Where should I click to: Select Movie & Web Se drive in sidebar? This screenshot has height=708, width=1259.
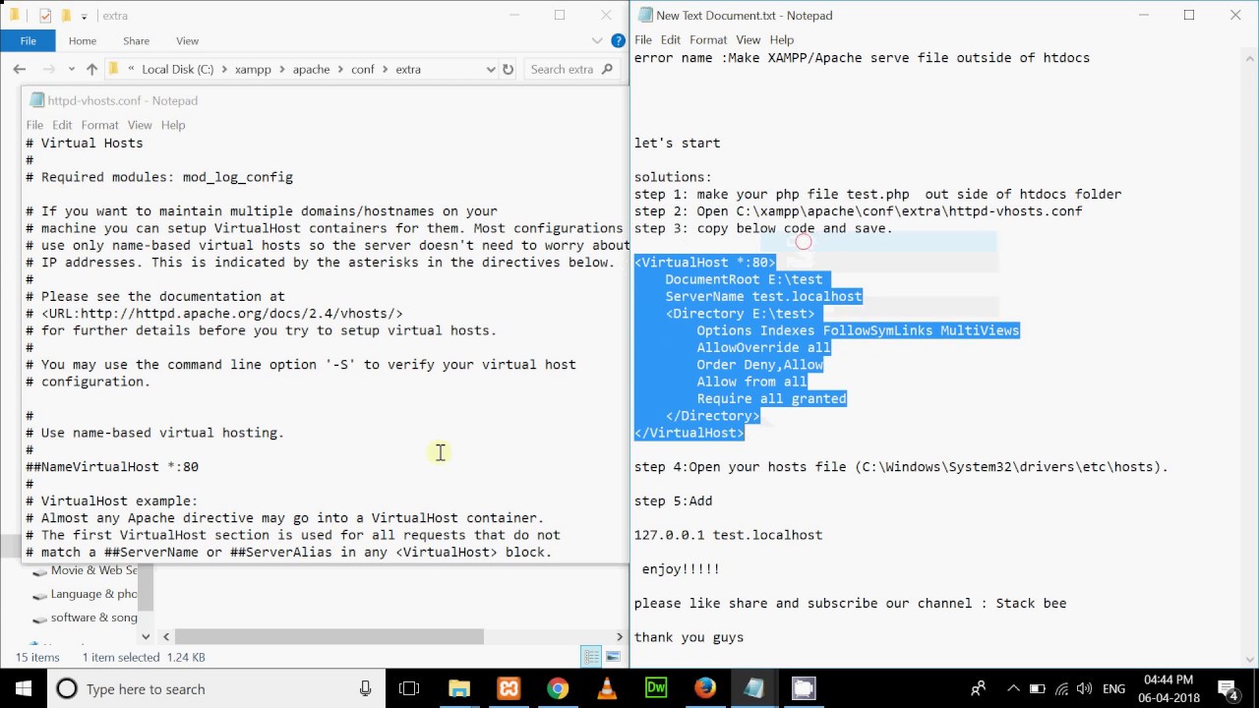click(87, 570)
